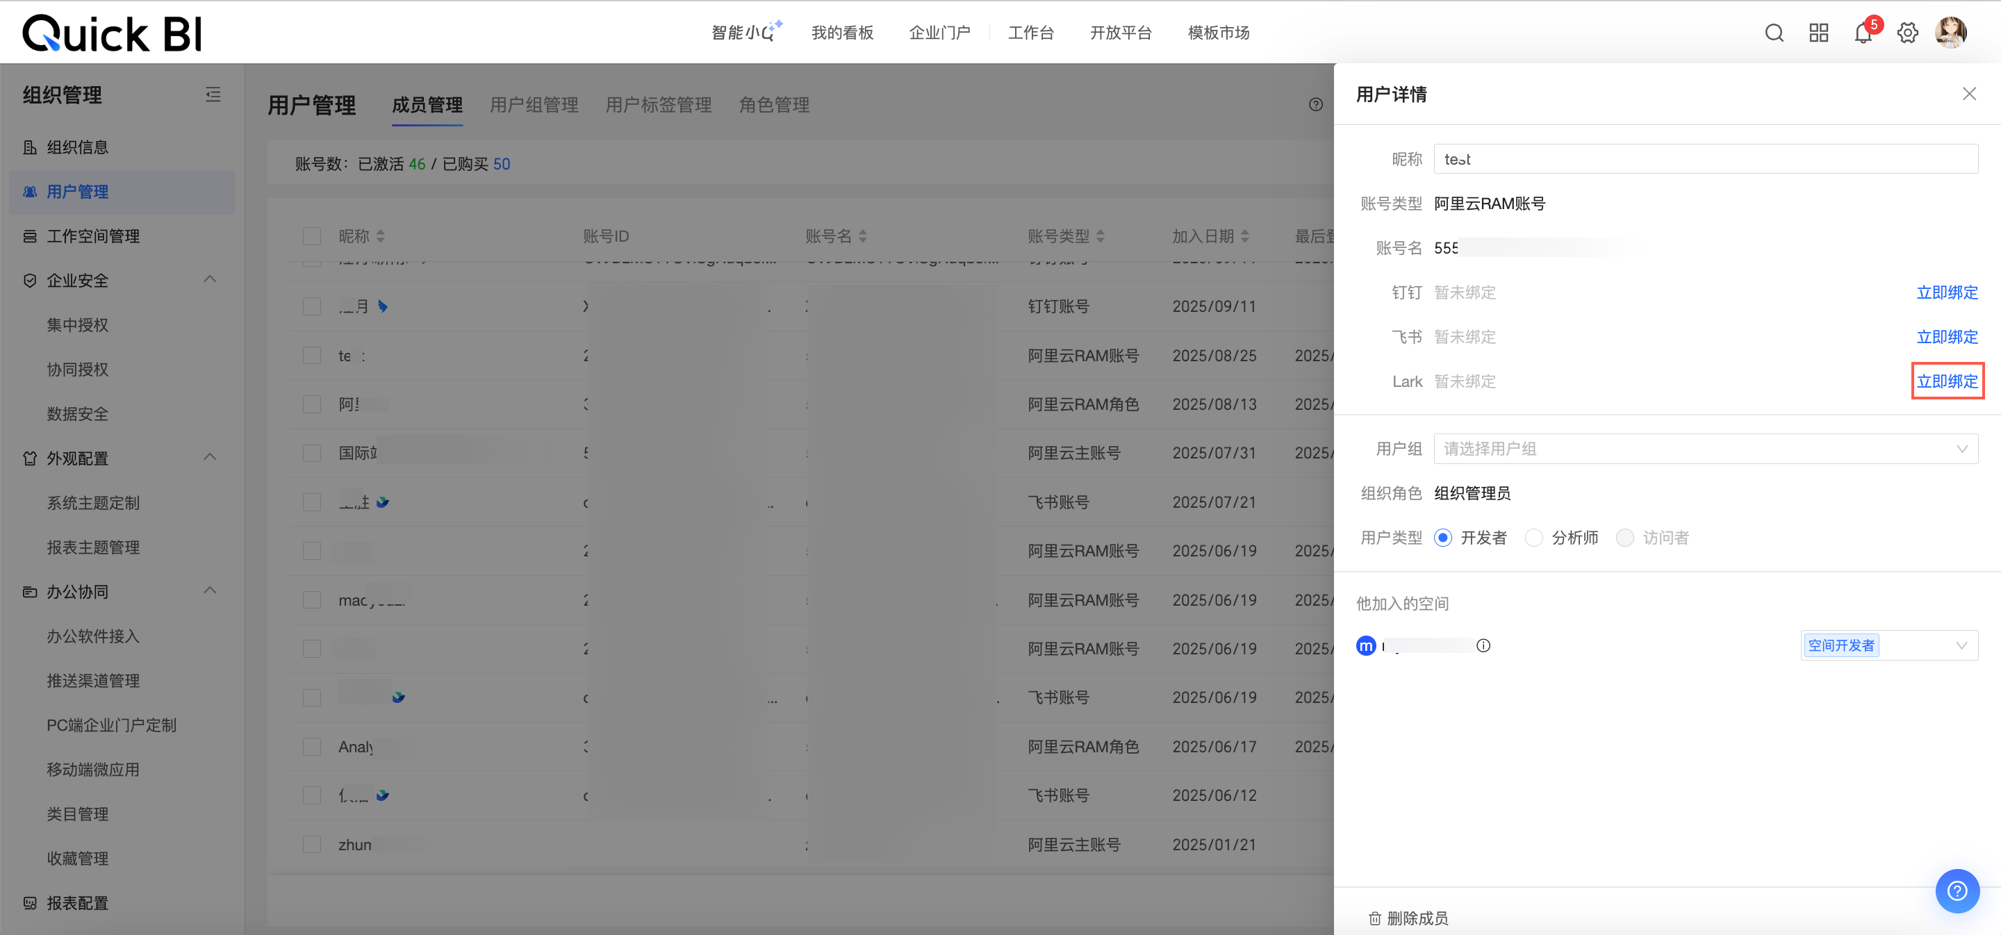Image resolution: width=2001 pixels, height=935 pixels.
Task: Select the 开发者 user type radio
Action: (x=1442, y=538)
